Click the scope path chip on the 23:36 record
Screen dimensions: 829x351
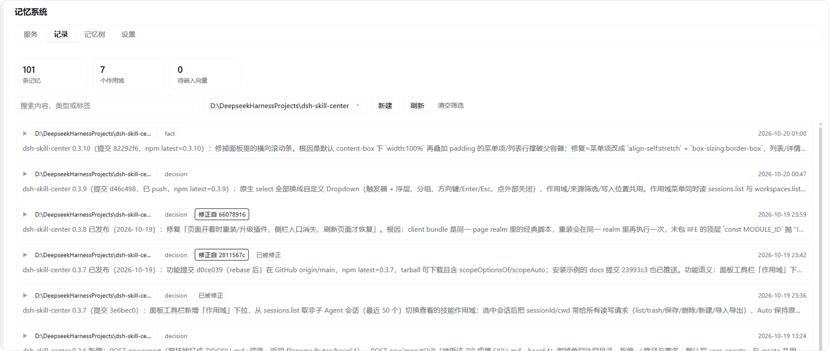tap(94, 296)
